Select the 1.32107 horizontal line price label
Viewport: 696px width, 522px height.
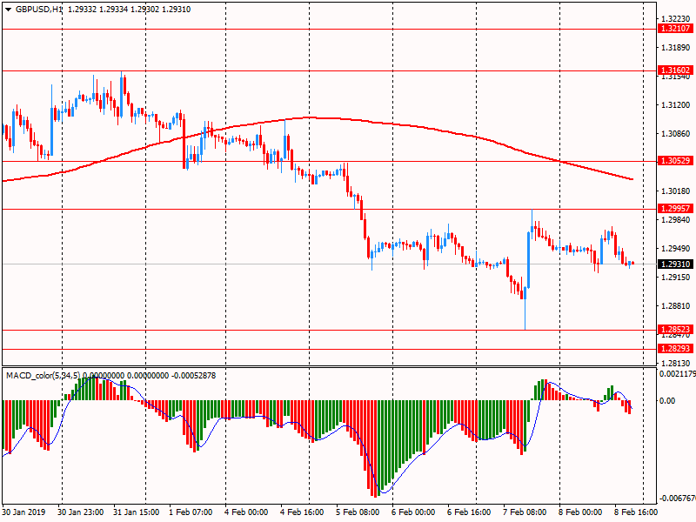[675, 29]
